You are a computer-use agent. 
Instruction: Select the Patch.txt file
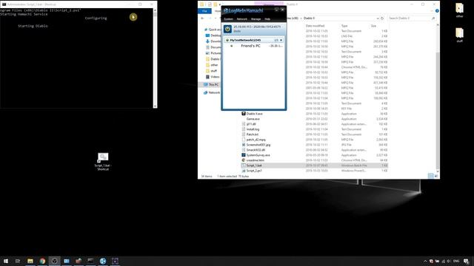(252, 134)
